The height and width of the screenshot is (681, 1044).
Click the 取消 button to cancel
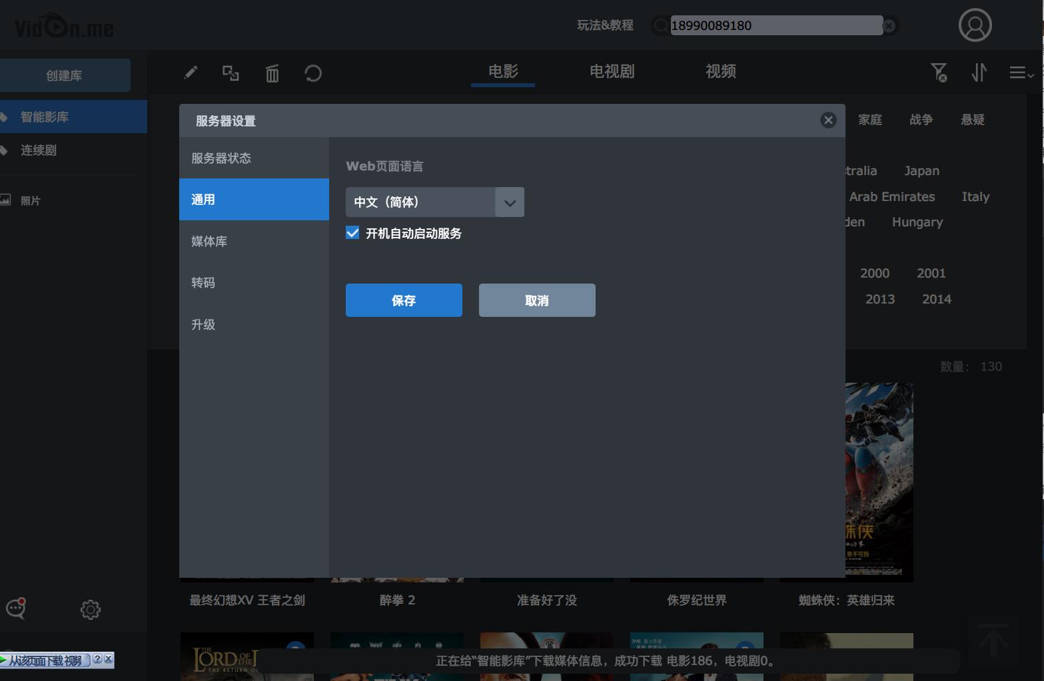click(x=536, y=300)
